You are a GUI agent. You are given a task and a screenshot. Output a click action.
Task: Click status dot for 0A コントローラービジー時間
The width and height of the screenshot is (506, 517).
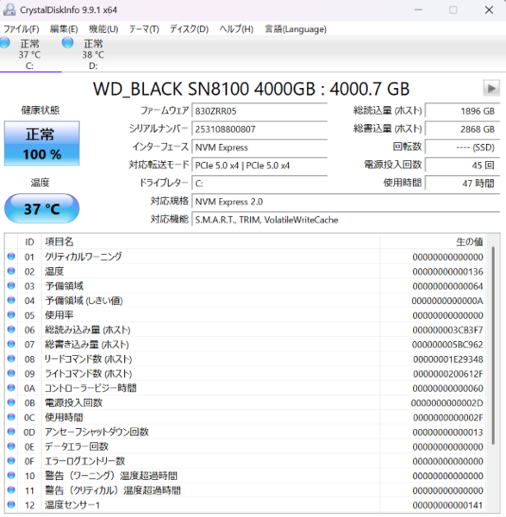tap(11, 388)
